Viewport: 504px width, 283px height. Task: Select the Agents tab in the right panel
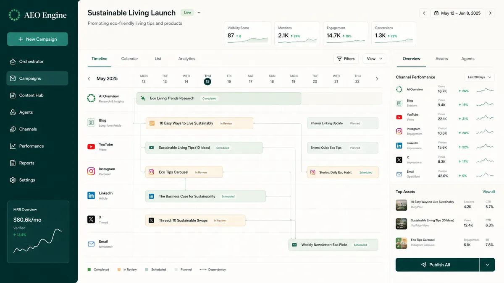click(468, 59)
